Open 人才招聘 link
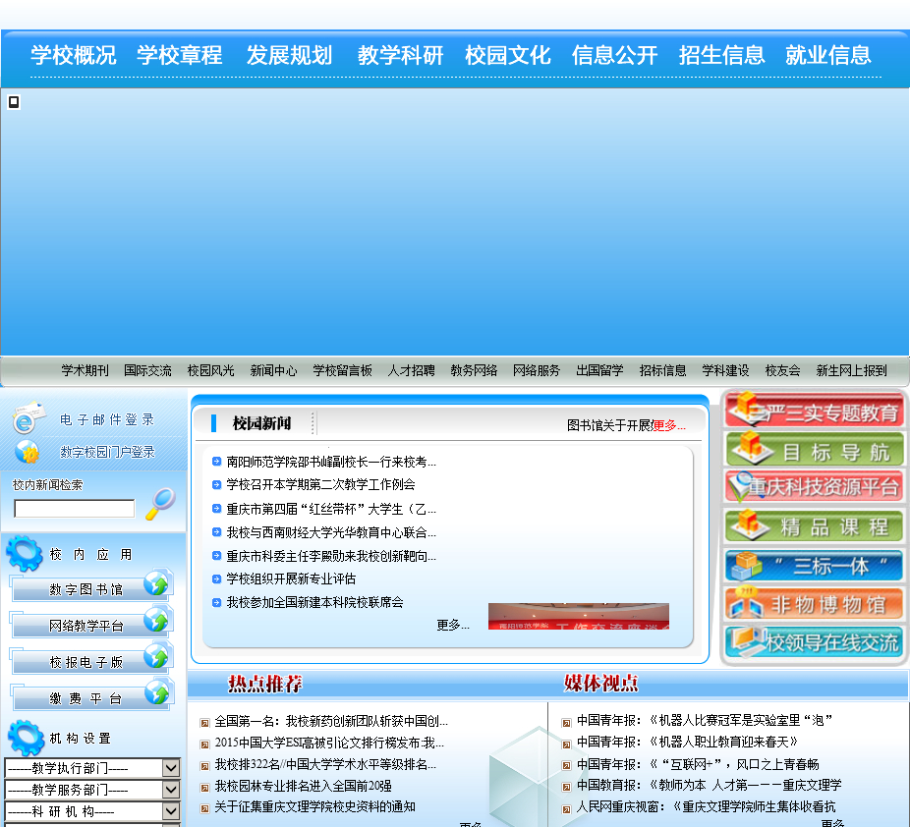 411,370
